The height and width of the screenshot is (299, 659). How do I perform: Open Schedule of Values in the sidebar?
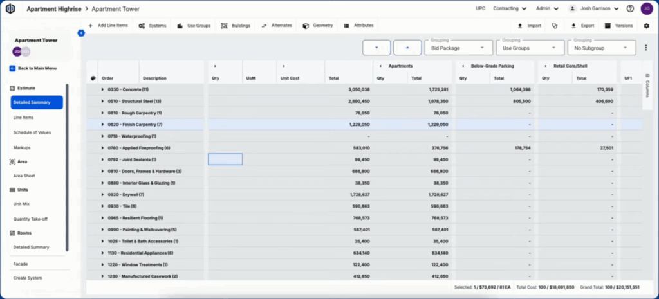coord(32,132)
